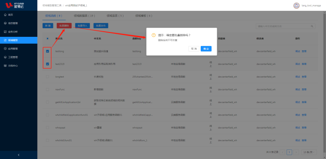Click the 项目管理 sidebar icon
Image resolution: width=326 pixels, height=159 pixels.
5,23
